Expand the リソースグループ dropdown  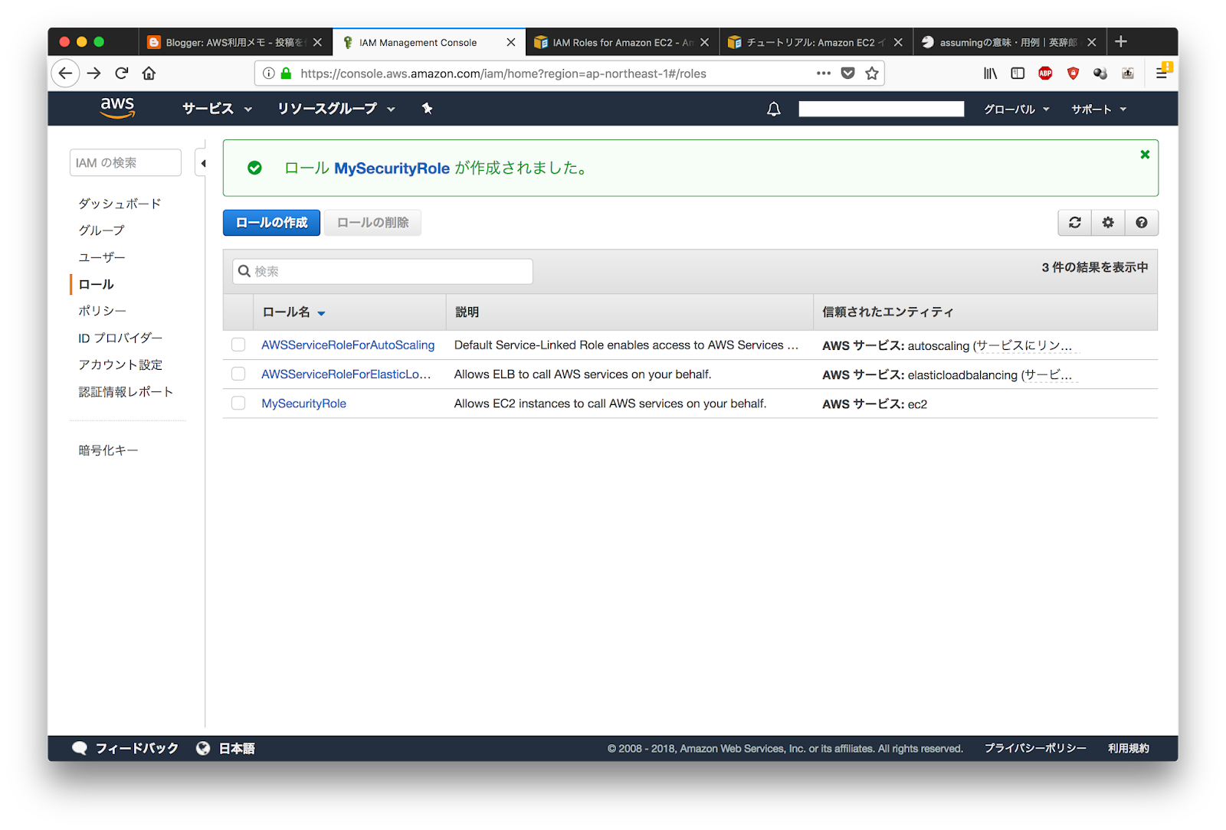pyautogui.click(x=336, y=109)
